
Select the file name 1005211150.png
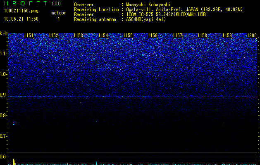coord(21,11)
